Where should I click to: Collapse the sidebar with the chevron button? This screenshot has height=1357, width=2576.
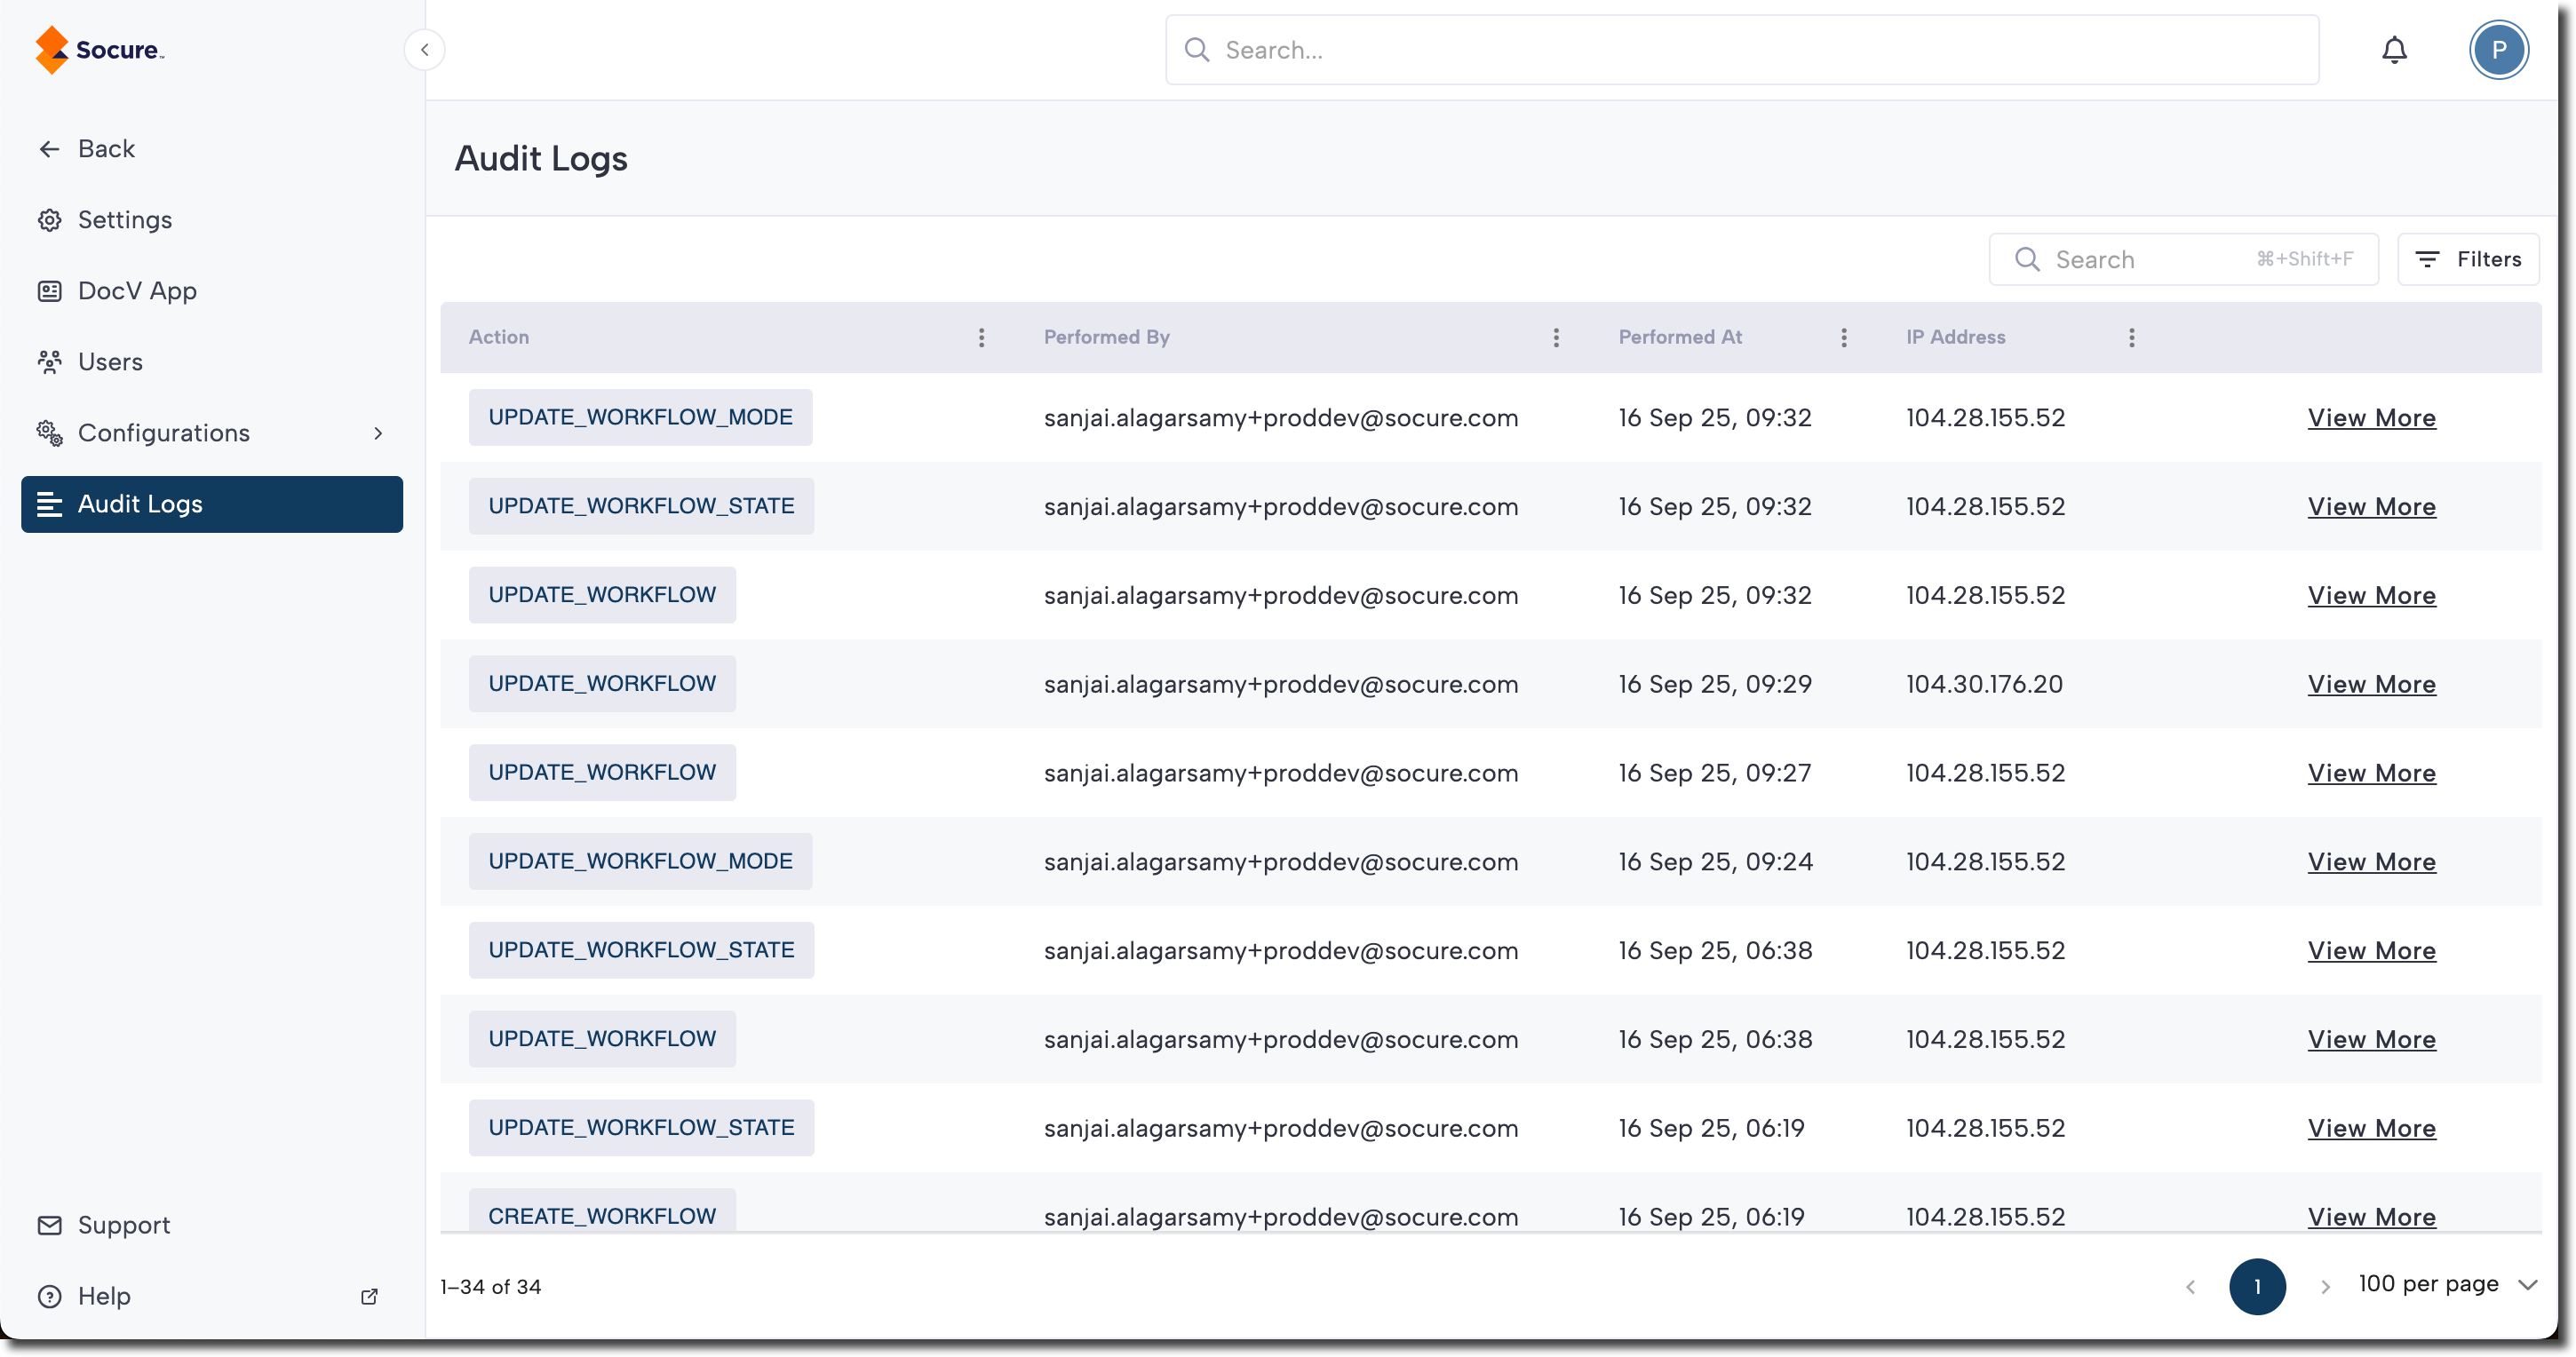point(424,50)
